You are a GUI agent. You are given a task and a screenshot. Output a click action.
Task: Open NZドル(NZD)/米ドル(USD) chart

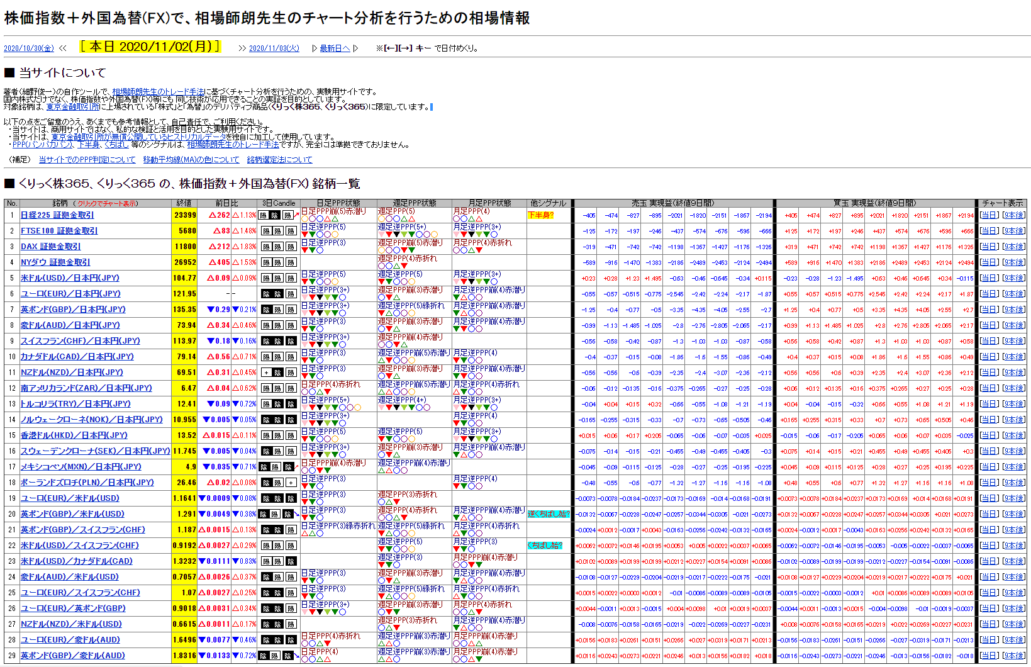tap(71, 624)
